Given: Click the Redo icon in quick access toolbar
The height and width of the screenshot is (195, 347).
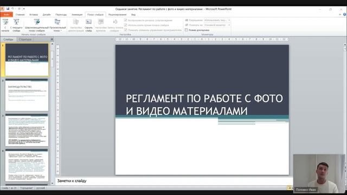Looking at the screenshot, I should pos(19,9).
